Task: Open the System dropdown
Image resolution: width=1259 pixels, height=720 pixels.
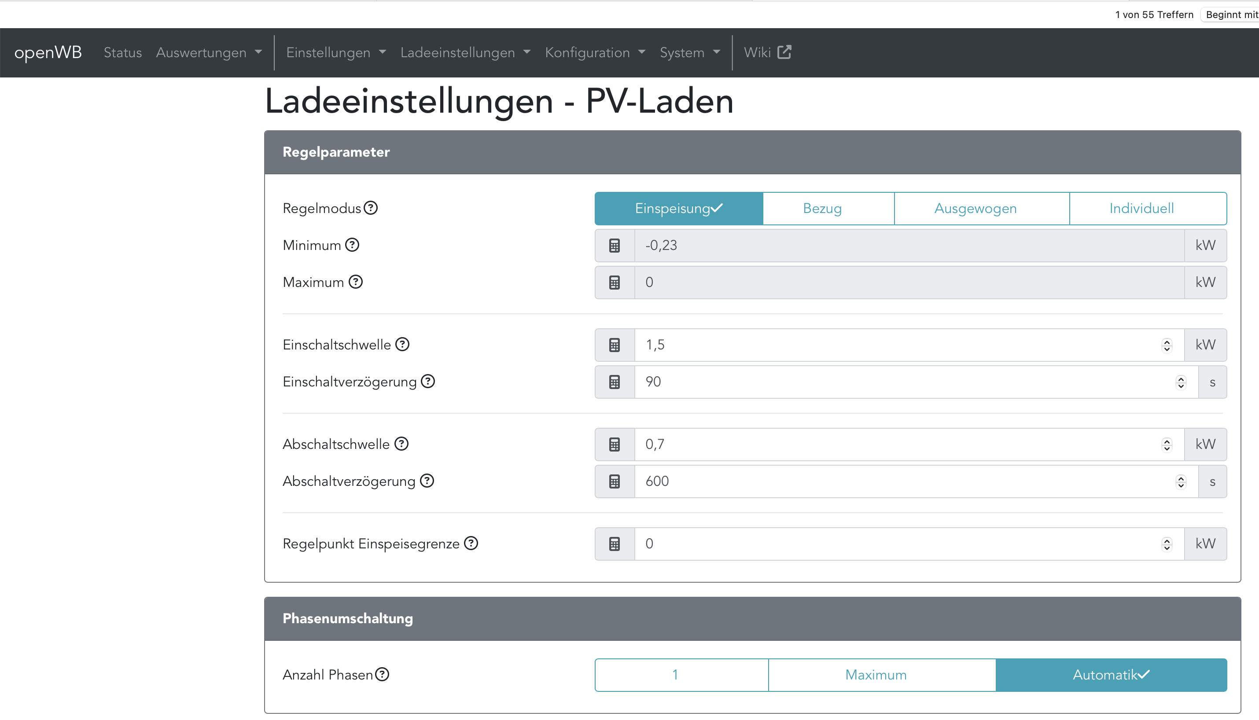Action: click(689, 52)
